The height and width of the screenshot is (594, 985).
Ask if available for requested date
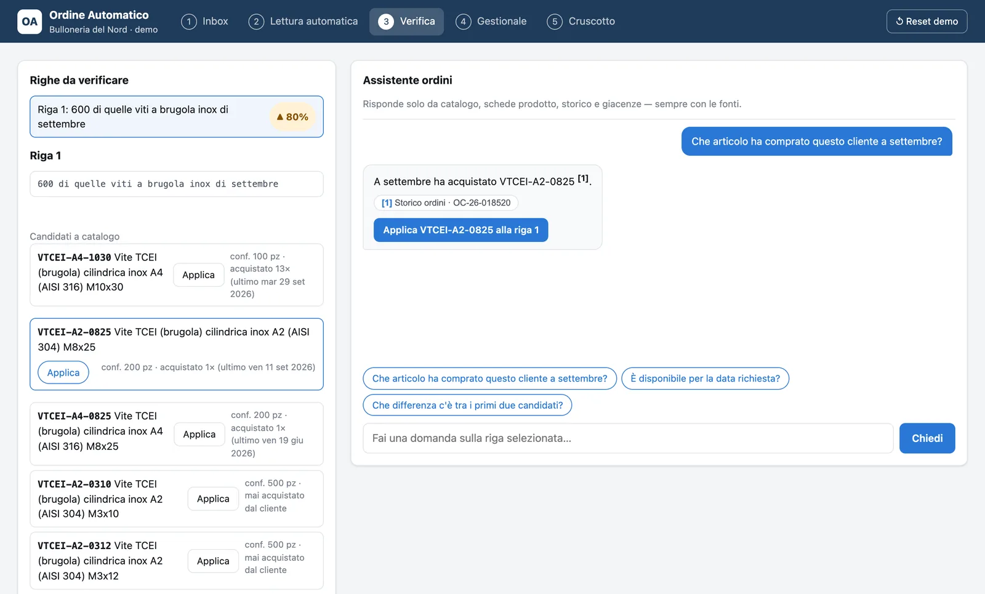706,379
